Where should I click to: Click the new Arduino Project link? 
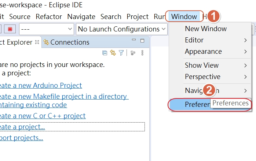pyautogui.click(x=41, y=85)
